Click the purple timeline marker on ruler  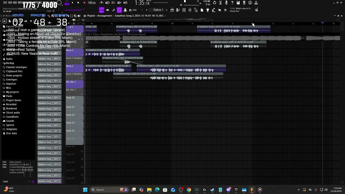pyautogui.click(x=322, y=23)
